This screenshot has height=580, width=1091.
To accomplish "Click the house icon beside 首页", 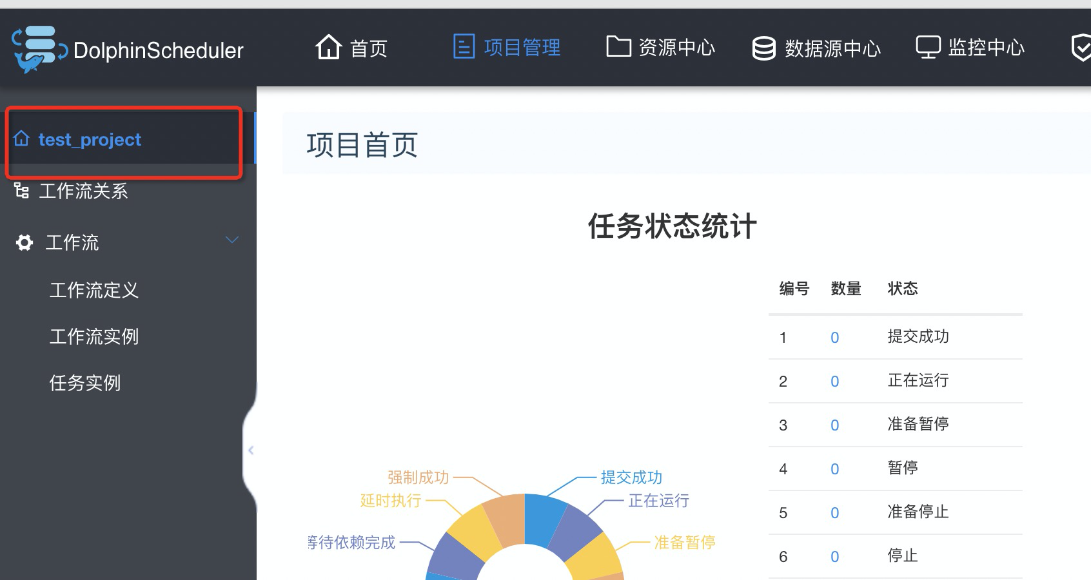I will 328,47.
